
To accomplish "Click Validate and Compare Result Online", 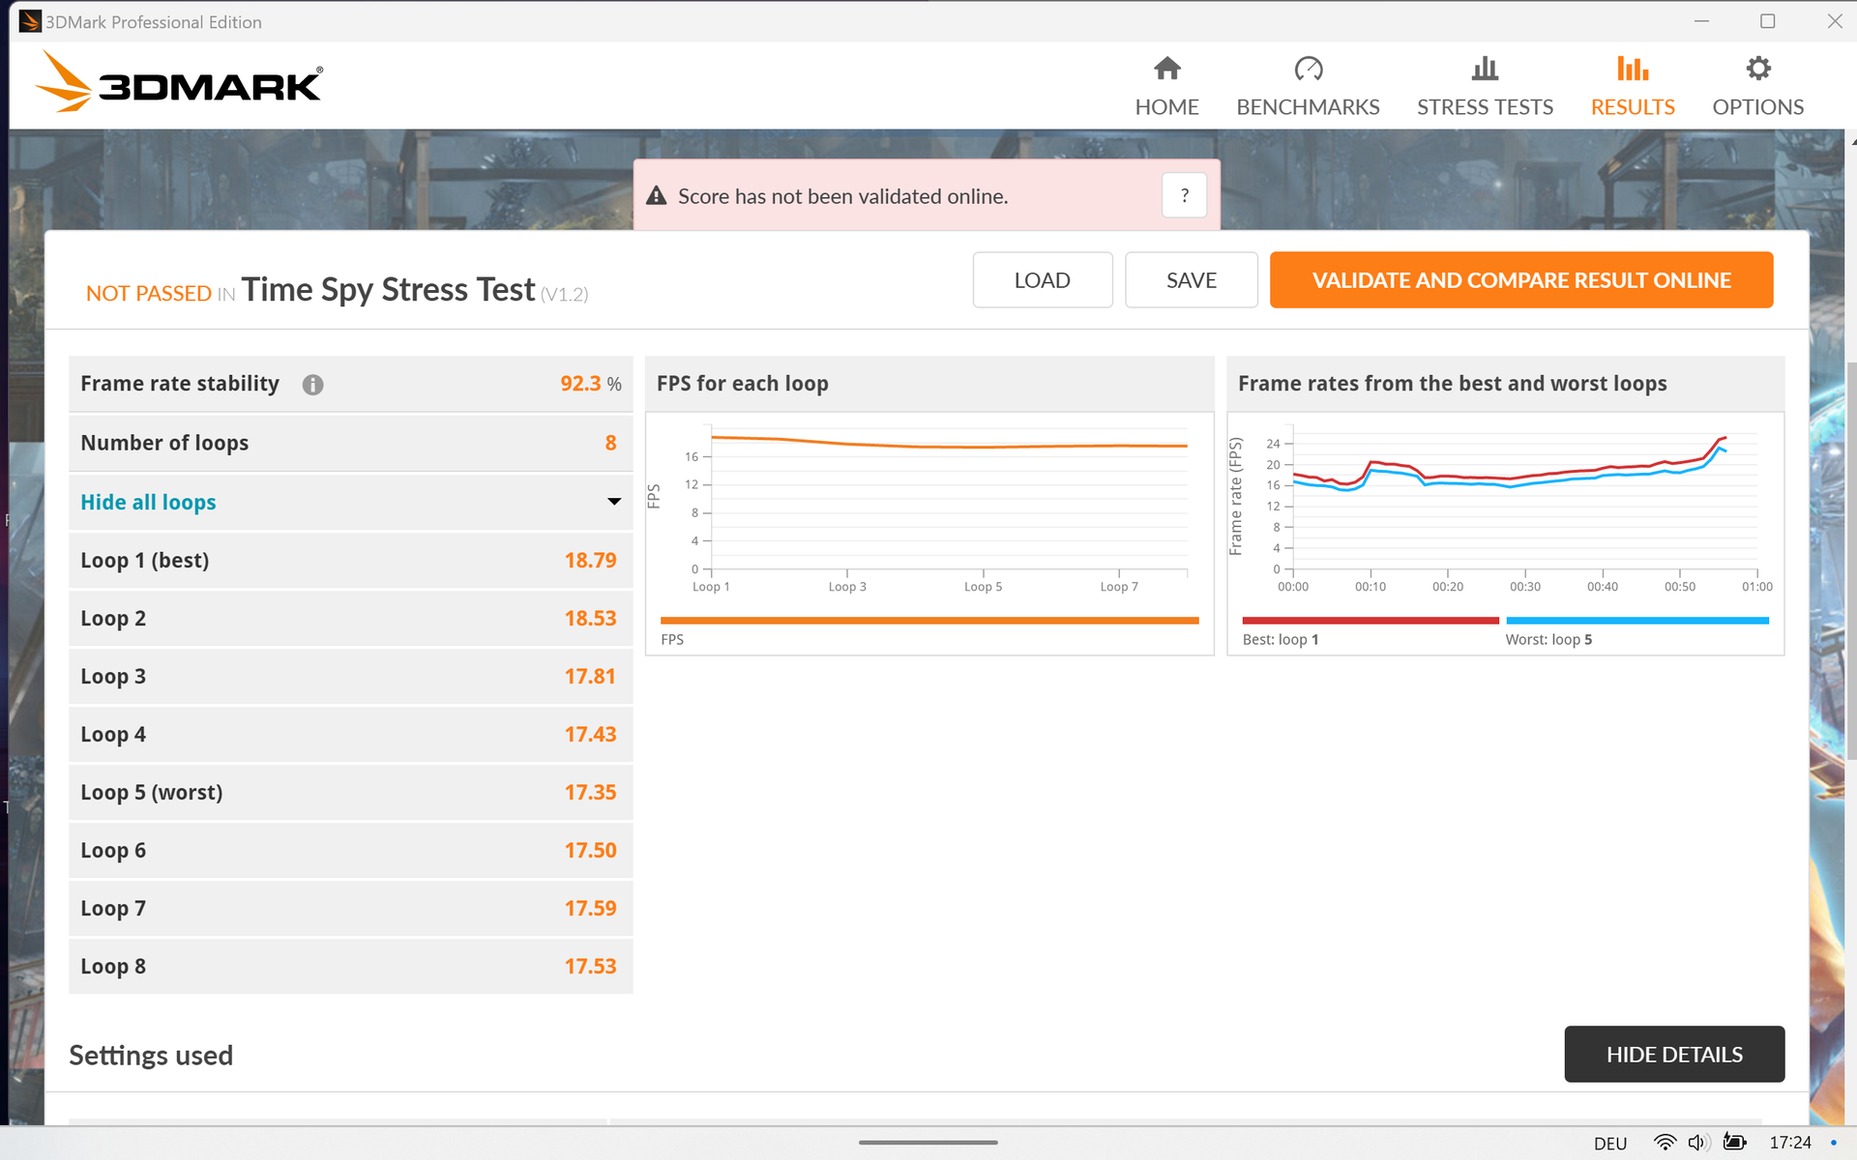I will point(1520,280).
